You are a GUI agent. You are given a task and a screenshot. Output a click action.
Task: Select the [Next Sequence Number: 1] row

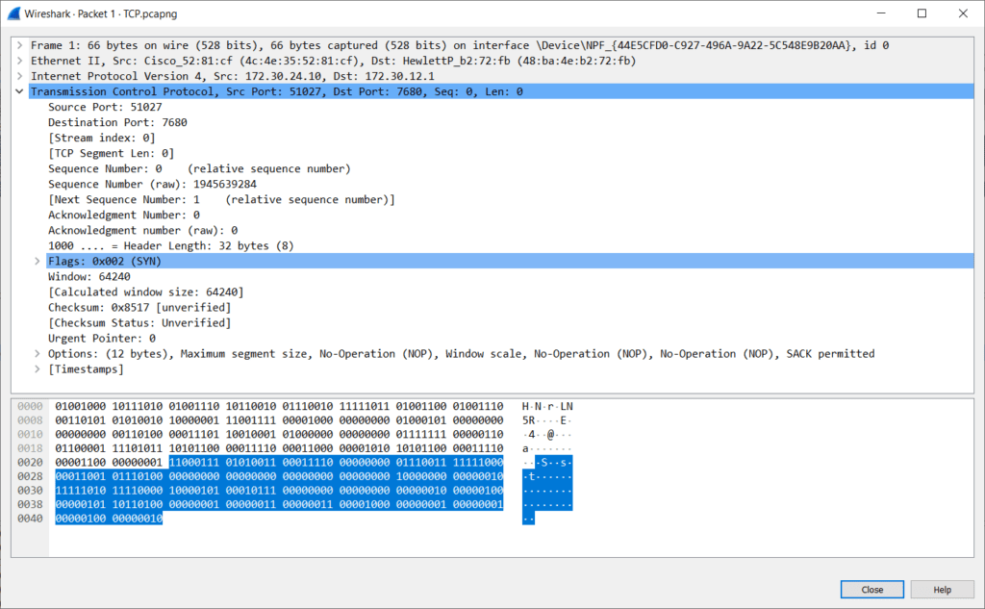(x=221, y=199)
